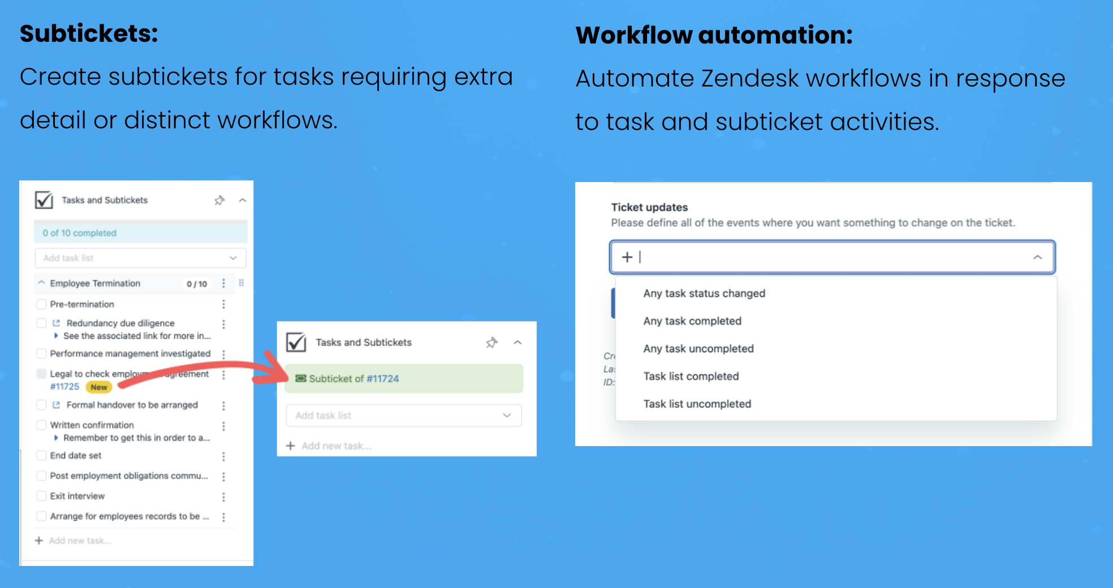Check Legal to check employment agreement
This screenshot has width=1113, height=588.
pos(41,374)
